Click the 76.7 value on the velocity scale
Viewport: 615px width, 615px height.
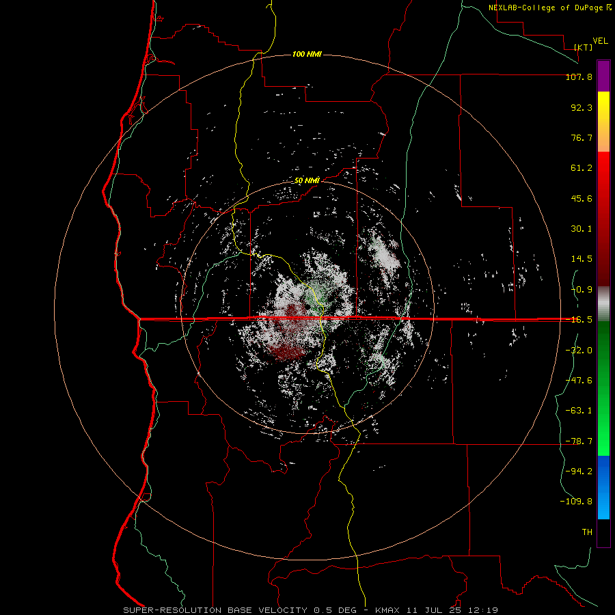click(582, 137)
